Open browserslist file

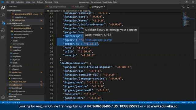click(x=16, y=75)
